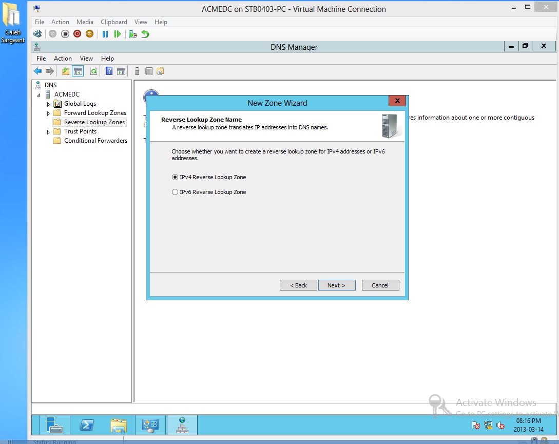The height and width of the screenshot is (444, 559).
Task: Click the greyed Start VM power icon
Action: 53,34
